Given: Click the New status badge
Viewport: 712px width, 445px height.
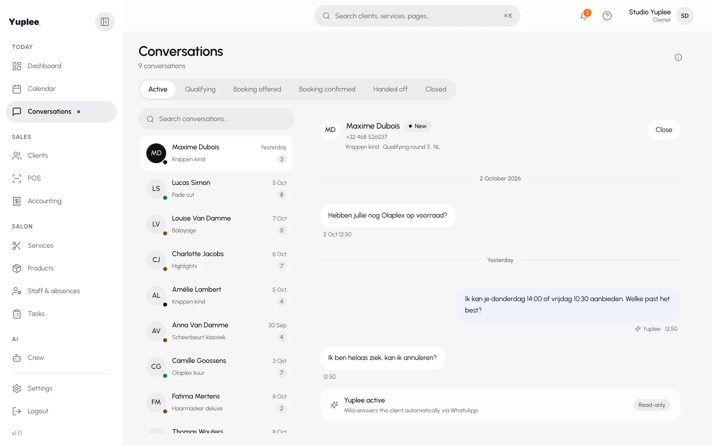Looking at the screenshot, I should click(418, 126).
